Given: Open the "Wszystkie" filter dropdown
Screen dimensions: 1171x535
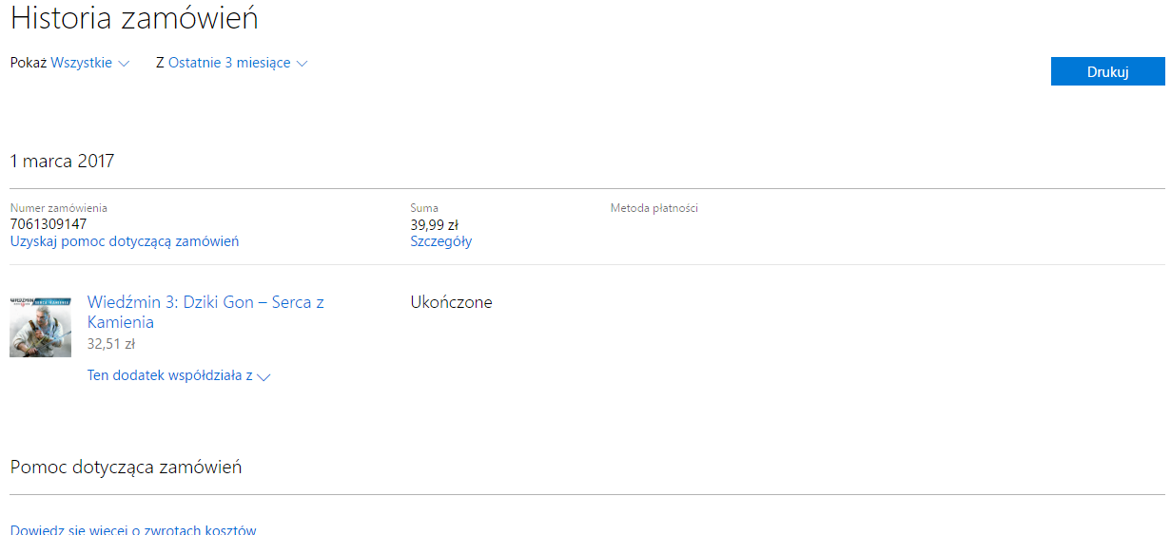Looking at the screenshot, I should pos(81,63).
